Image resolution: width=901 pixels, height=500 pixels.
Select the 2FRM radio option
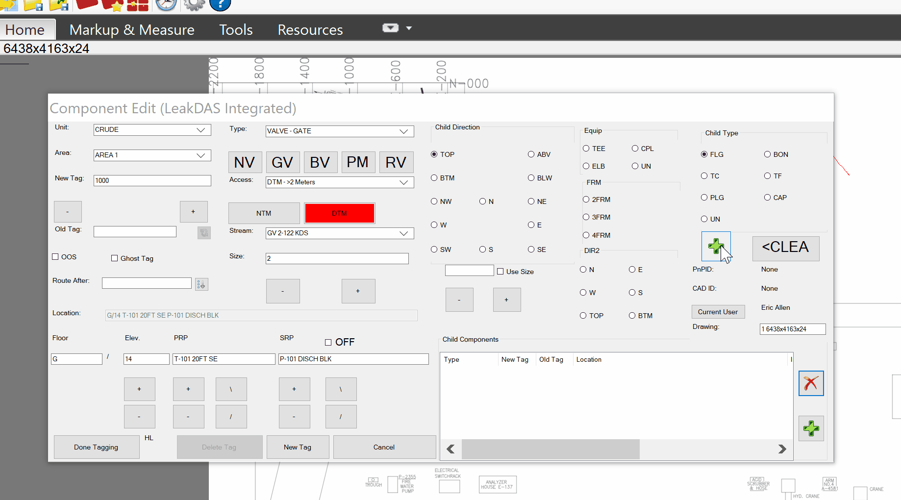586,200
